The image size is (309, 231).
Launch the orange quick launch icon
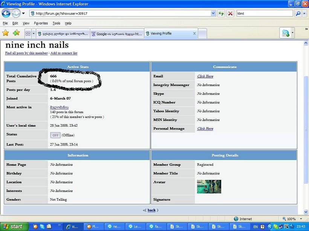[35, 226]
